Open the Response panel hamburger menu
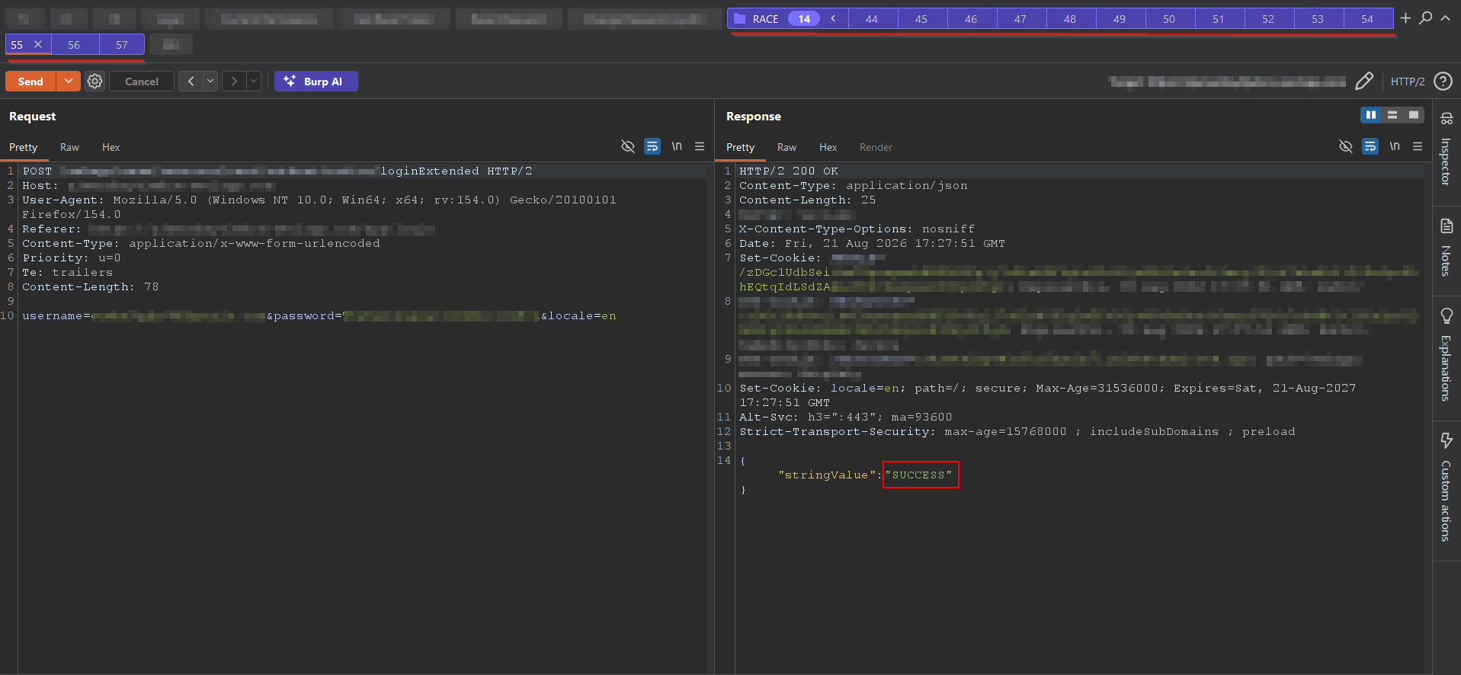 point(1418,146)
